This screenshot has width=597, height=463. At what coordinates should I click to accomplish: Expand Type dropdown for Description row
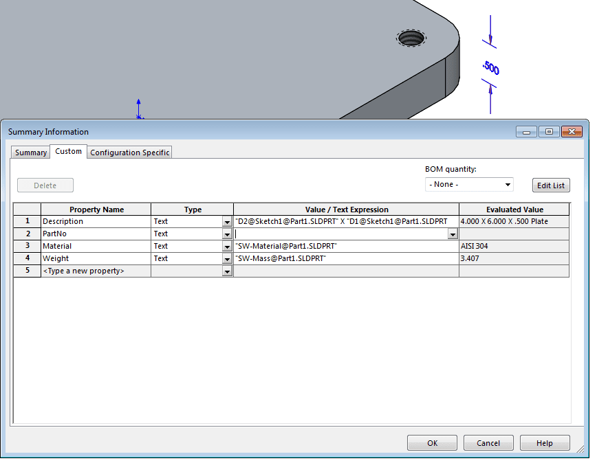[x=227, y=222]
